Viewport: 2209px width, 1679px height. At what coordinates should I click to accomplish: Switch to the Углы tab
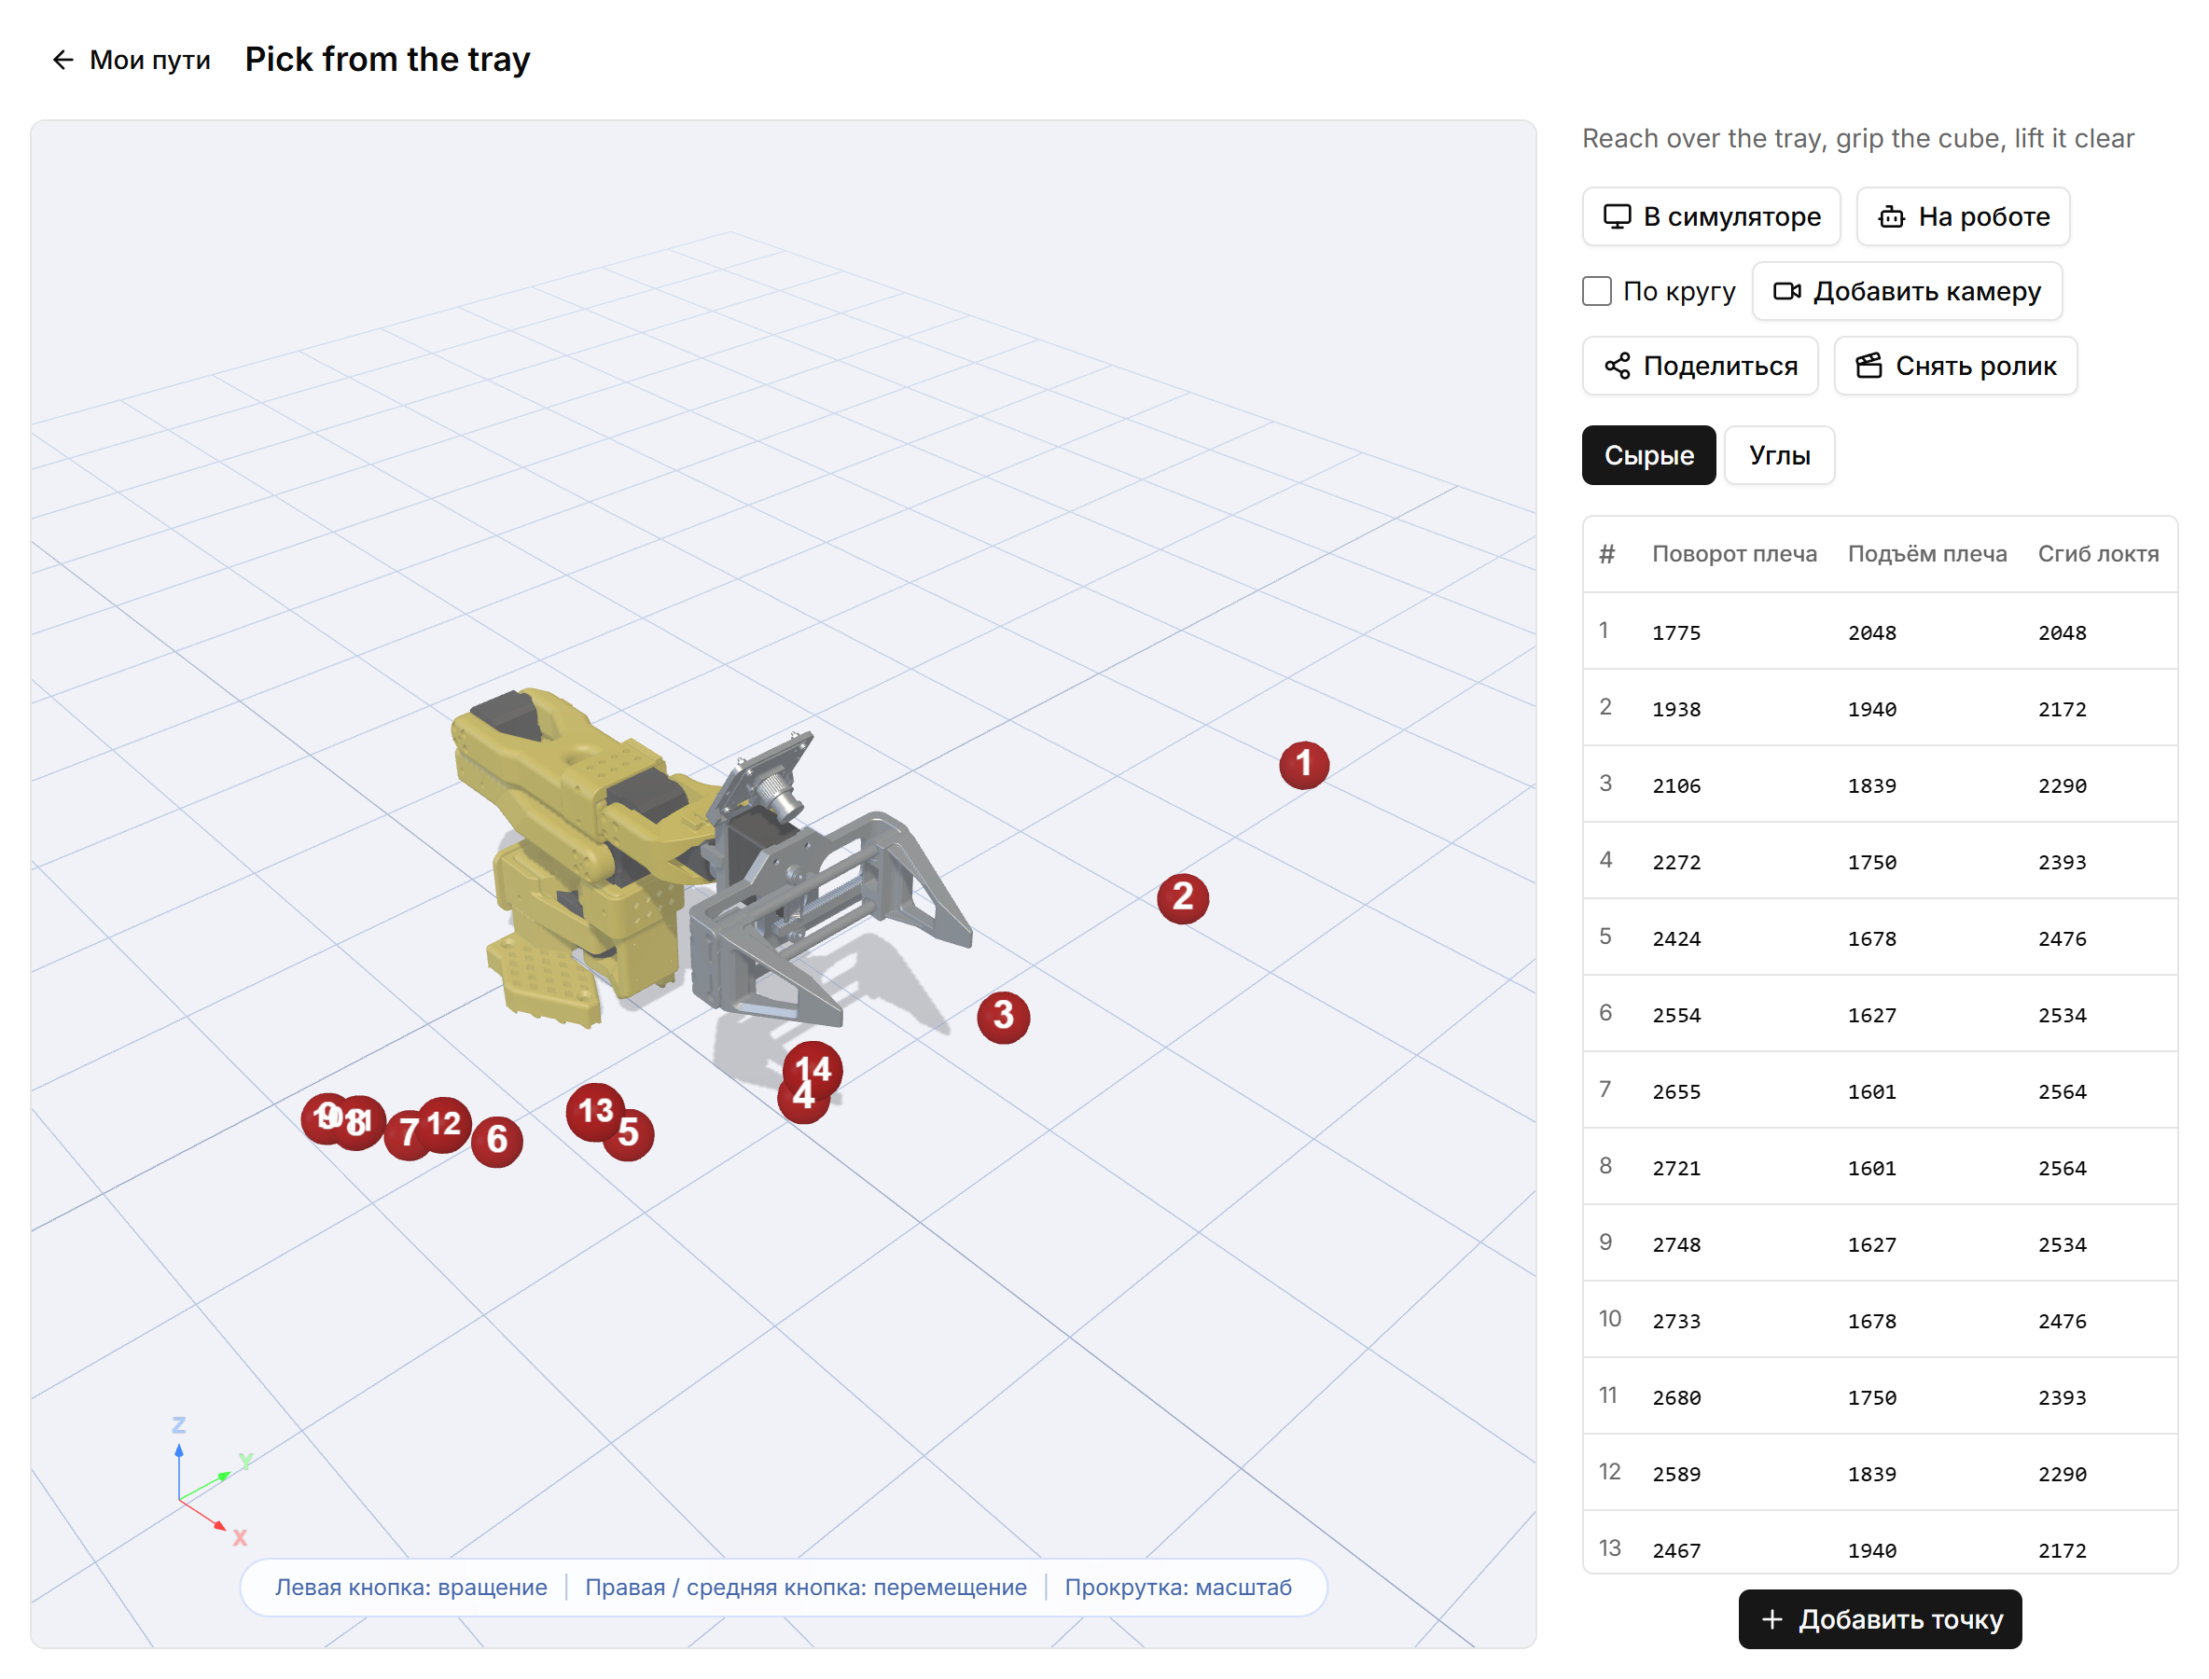pos(1779,455)
